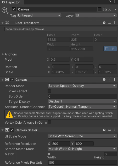Click the Canvas Scaler header title
This screenshot has height=166, width=118.
pyautogui.click(x=26, y=130)
